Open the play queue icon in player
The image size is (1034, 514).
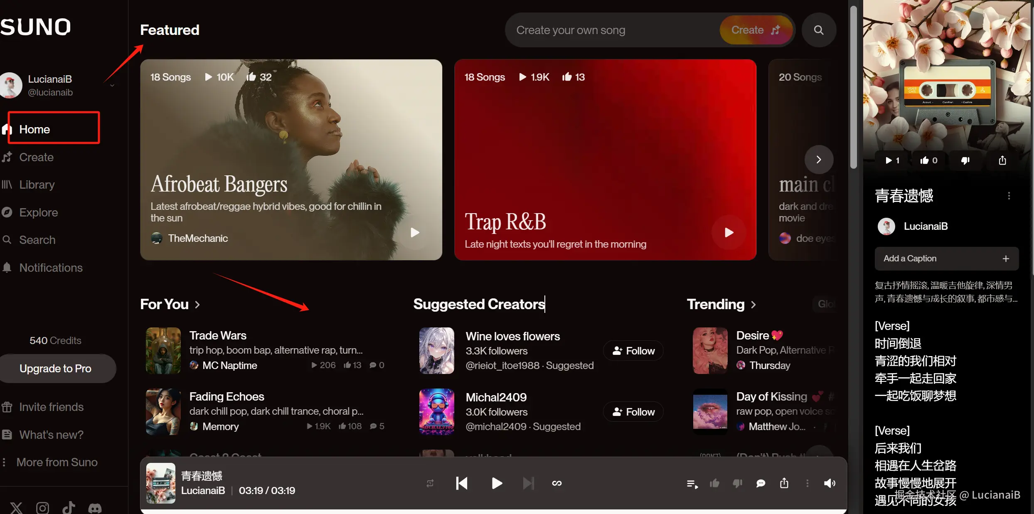pyautogui.click(x=692, y=484)
